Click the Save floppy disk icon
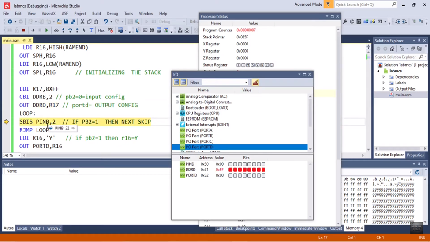 pyautogui.click(x=66, y=21)
